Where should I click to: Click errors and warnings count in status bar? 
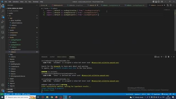click(x=18, y=94)
